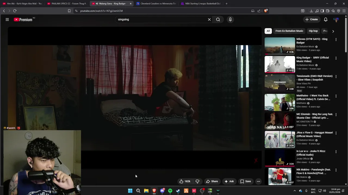Open the Create menu

tap(312, 19)
